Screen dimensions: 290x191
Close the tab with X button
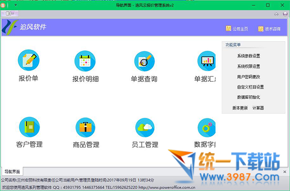pyautogui.click(x=285, y=172)
